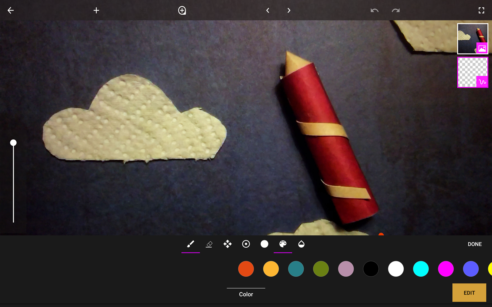Tap the back arrow to exit

coord(10,10)
